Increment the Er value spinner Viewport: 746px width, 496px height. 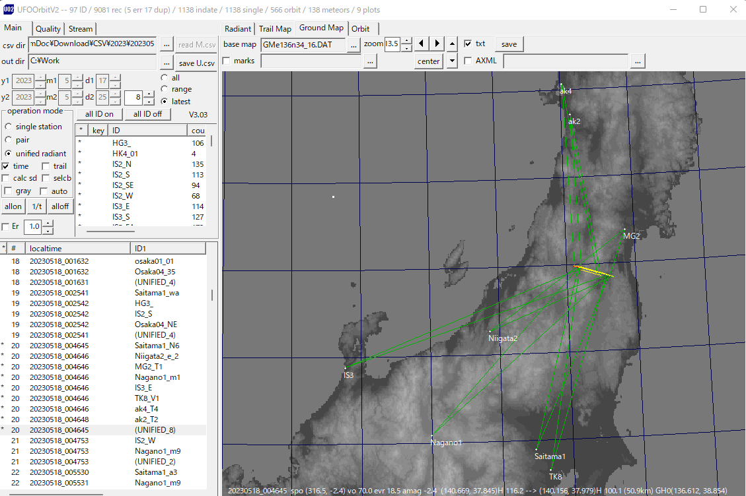pos(48,224)
